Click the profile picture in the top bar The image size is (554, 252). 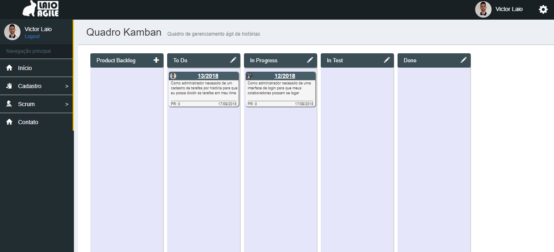pos(483,9)
